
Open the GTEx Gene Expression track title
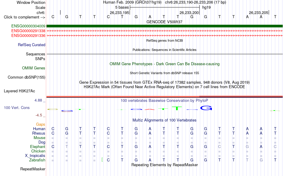[x=164, y=82]
